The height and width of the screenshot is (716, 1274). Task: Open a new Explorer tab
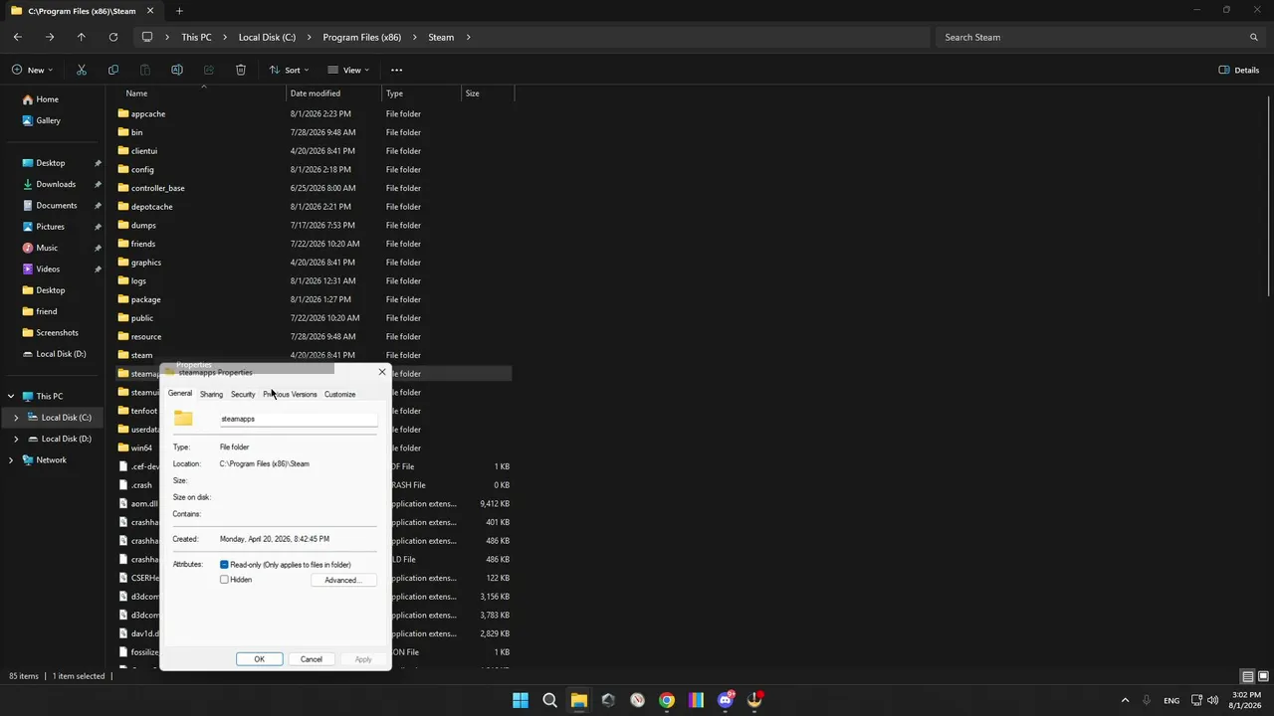[x=179, y=11]
